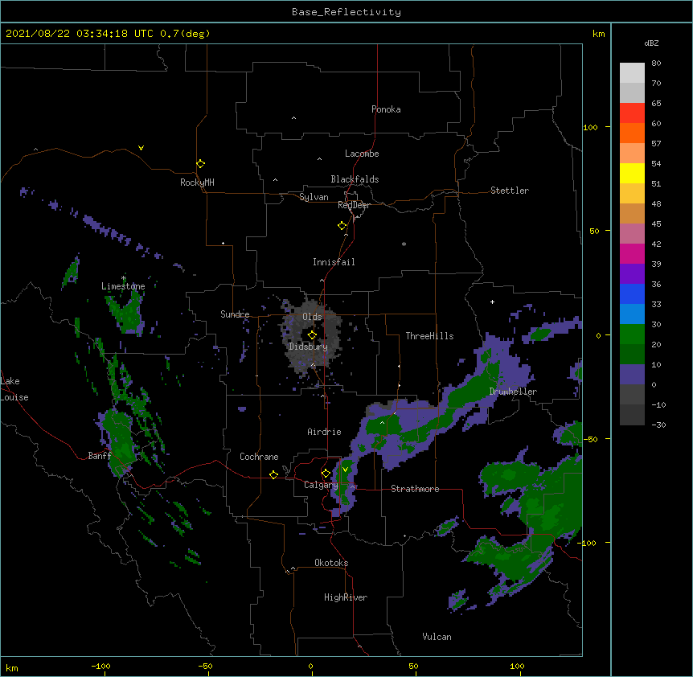The image size is (693, 677).
Task: Select the yellow diamond radar-site marker between Olds and Didsbury
Action: click(312, 335)
